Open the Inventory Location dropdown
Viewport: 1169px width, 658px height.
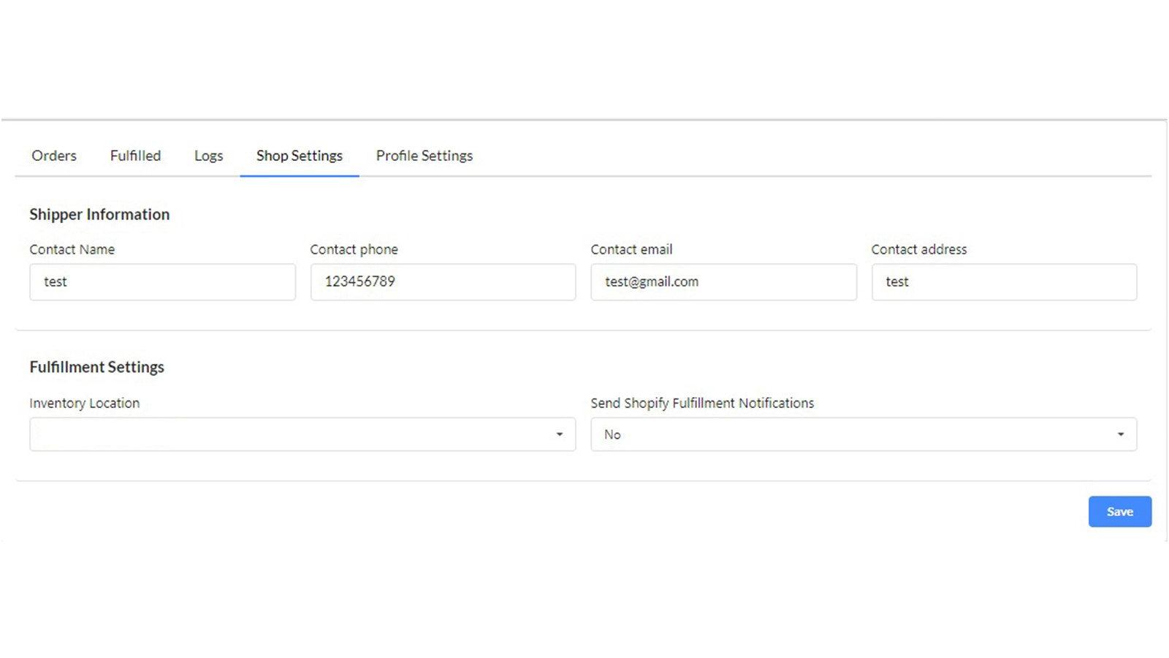292,434
